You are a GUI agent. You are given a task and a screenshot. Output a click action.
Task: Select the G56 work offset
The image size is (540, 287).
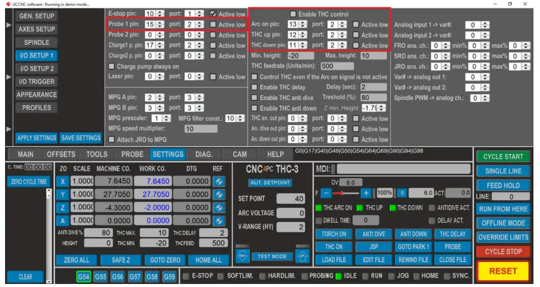click(118, 276)
